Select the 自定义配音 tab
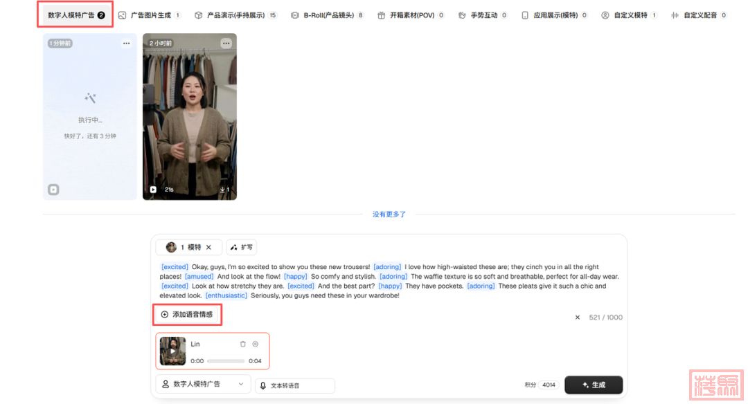Image resolution: width=748 pixels, height=404 pixels. tap(699, 15)
